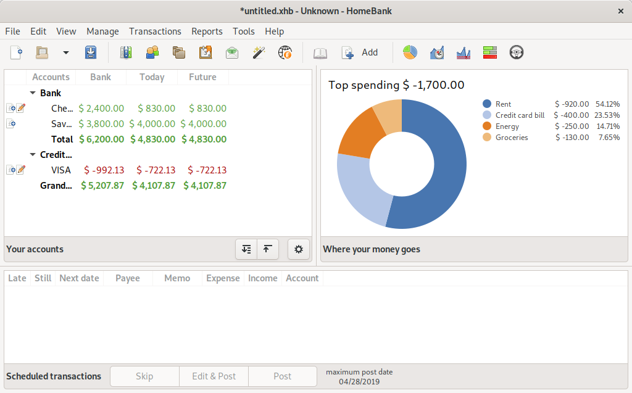
Task: Open the Currencies globe icon
Action: pos(285,52)
